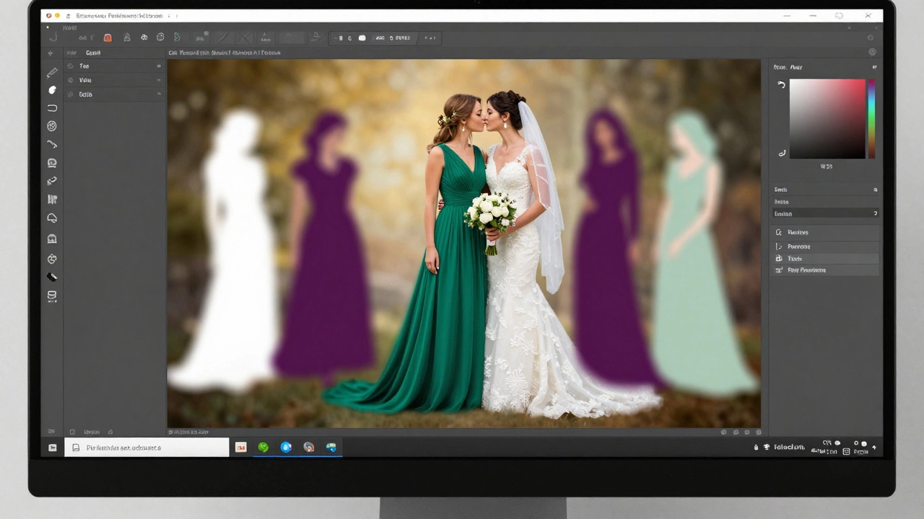The height and width of the screenshot is (519, 924).
Task: Click the Tools entry in the right panel list
Action: point(794,258)
